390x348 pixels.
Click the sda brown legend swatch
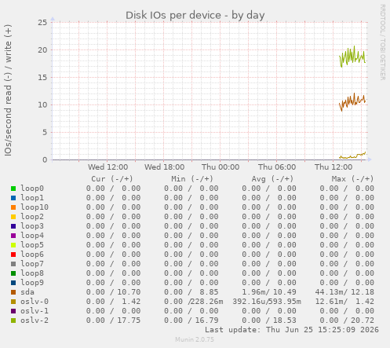point(13,292)
